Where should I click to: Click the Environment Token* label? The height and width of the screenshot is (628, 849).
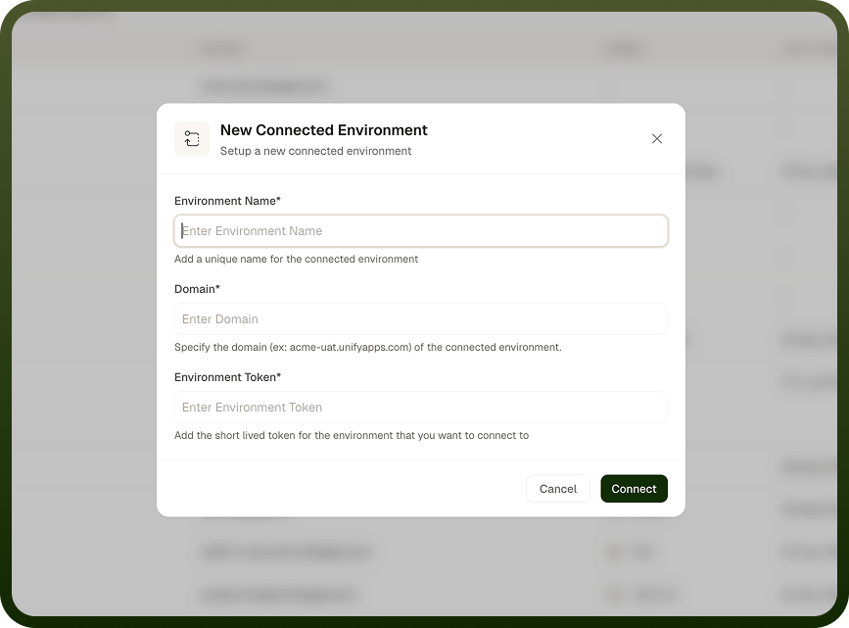(227, 377)
